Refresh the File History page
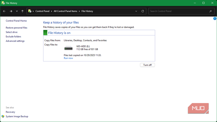The width and height of the screenshot is (217, 122). 143,11
